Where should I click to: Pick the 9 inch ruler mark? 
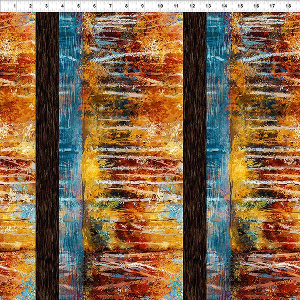point(142,6)
